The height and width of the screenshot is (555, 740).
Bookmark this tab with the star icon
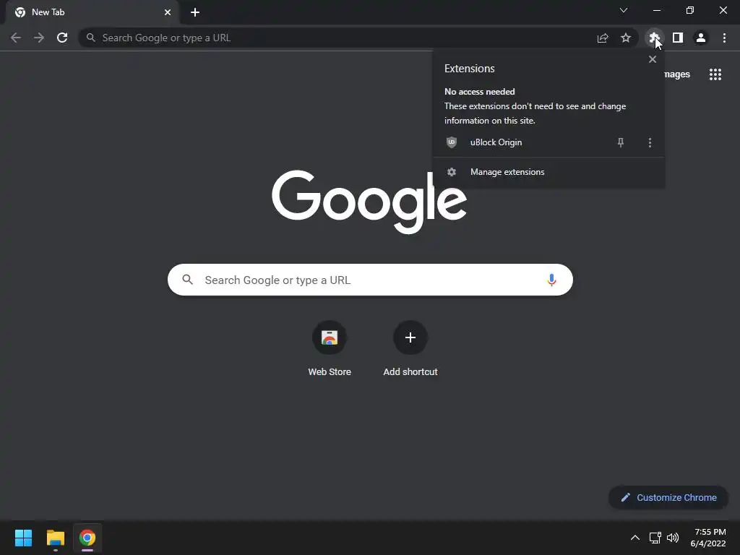click(x=626, y=38)
